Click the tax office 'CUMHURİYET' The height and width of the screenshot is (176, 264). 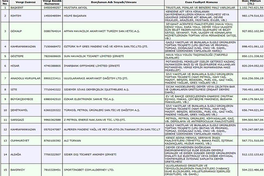click(20, 141)
